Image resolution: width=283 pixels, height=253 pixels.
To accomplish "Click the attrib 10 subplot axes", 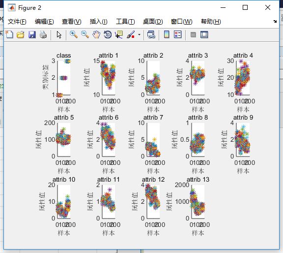I will [64, 202].
